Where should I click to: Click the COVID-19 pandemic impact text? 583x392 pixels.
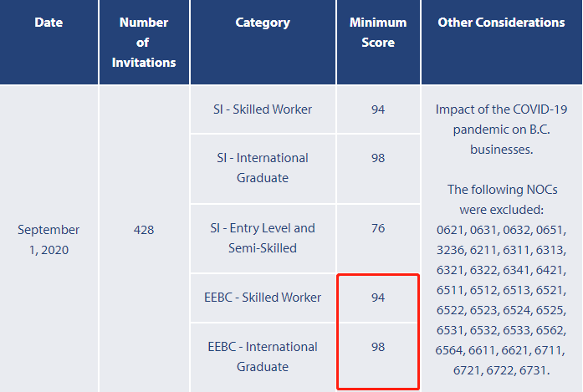coord(501,130)
